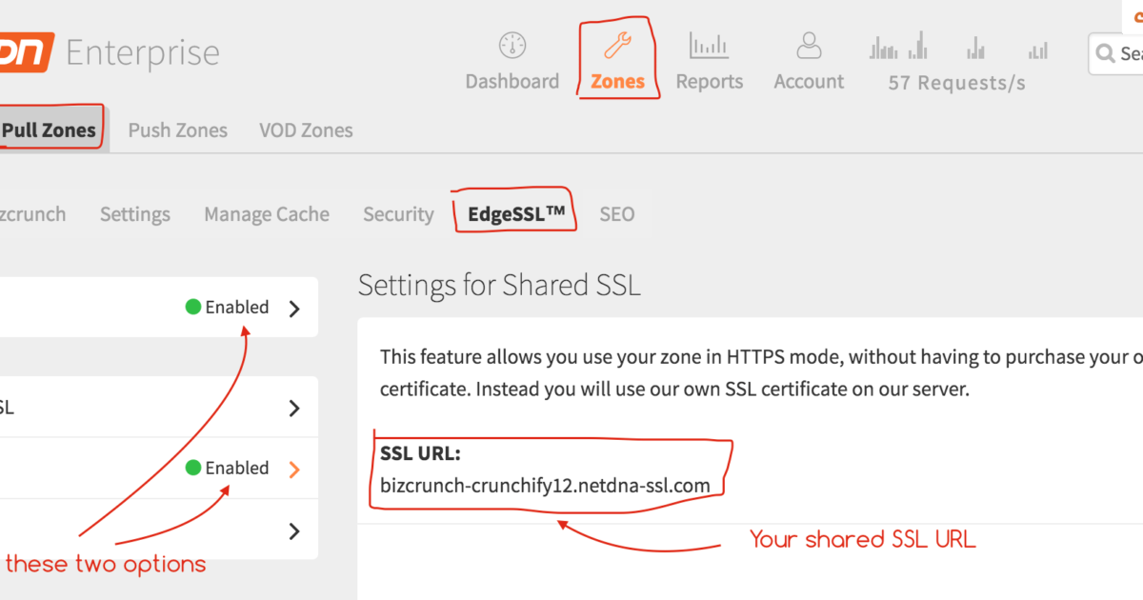The image size is (1143, 600).
Task: Click the second green Enabled status indicator
Action: pyautogui.click(x=228, y=468)
